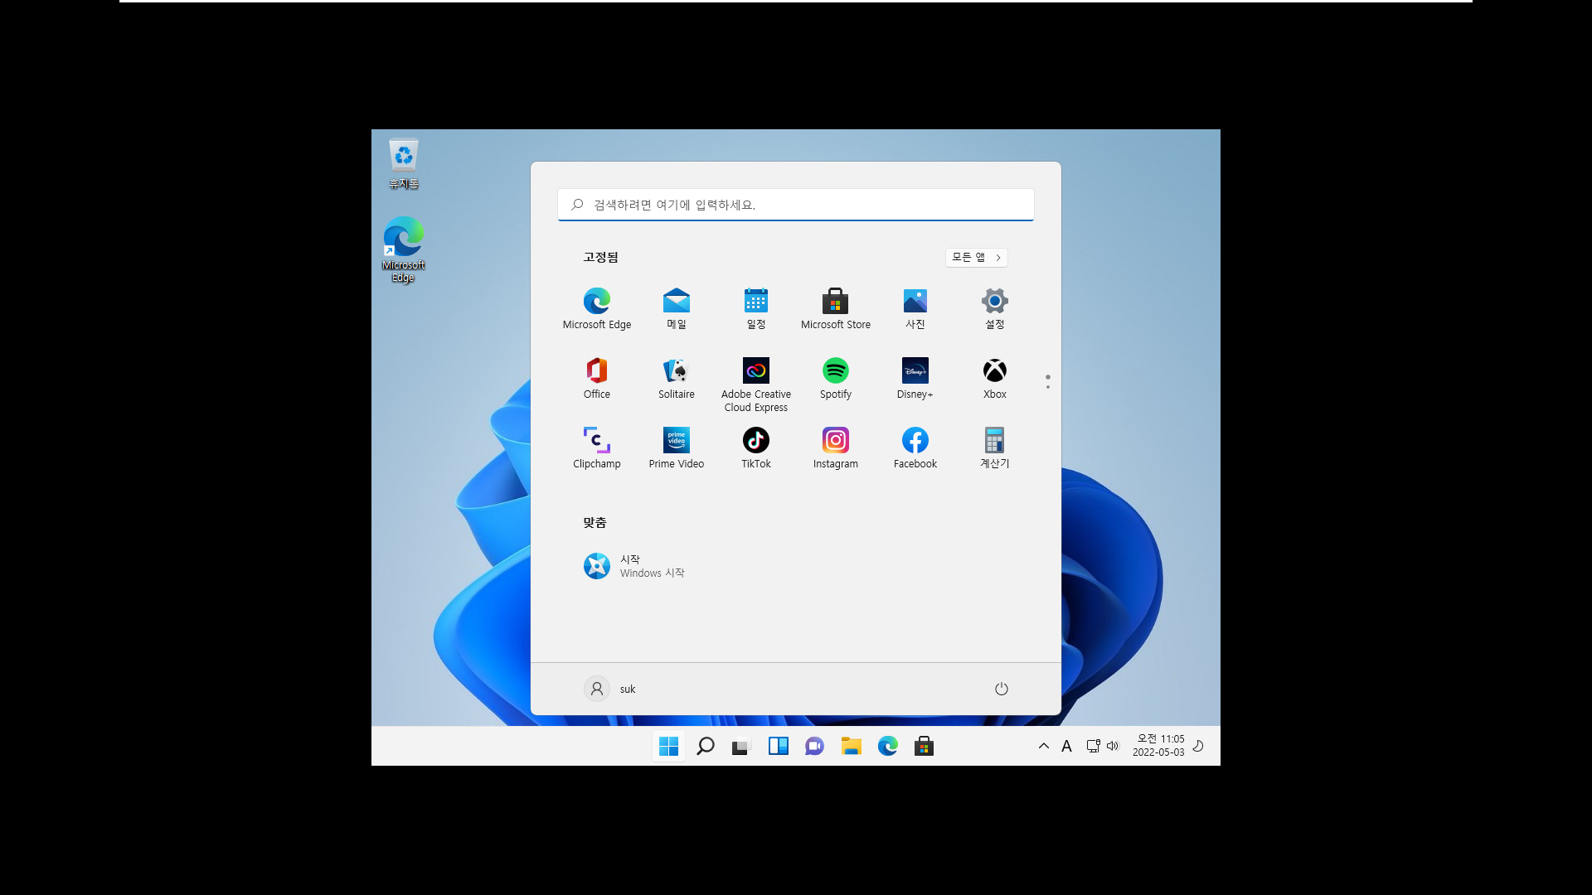Click the power button in Start menu
The image size is (1592, 895).
(x=1002, y=689)
